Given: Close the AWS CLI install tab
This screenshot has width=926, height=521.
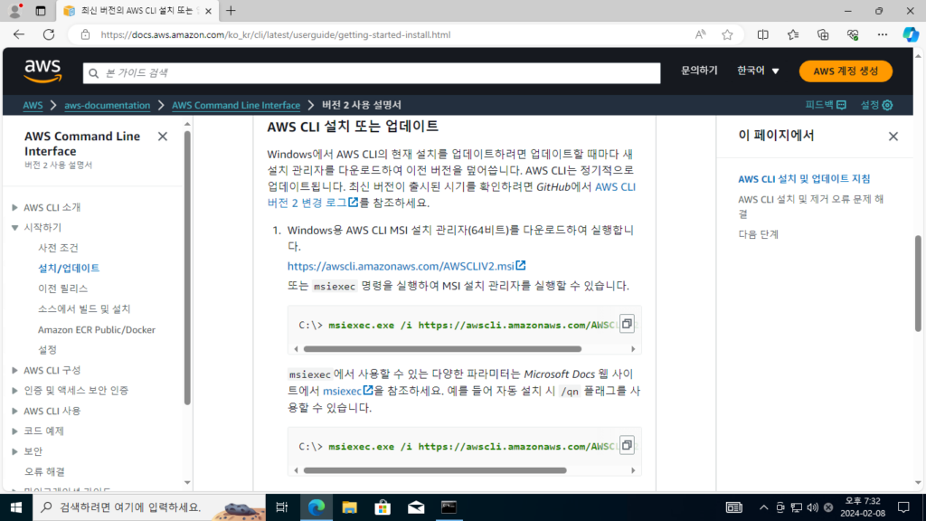Looking at the screenshot, I should click(208, 11).
